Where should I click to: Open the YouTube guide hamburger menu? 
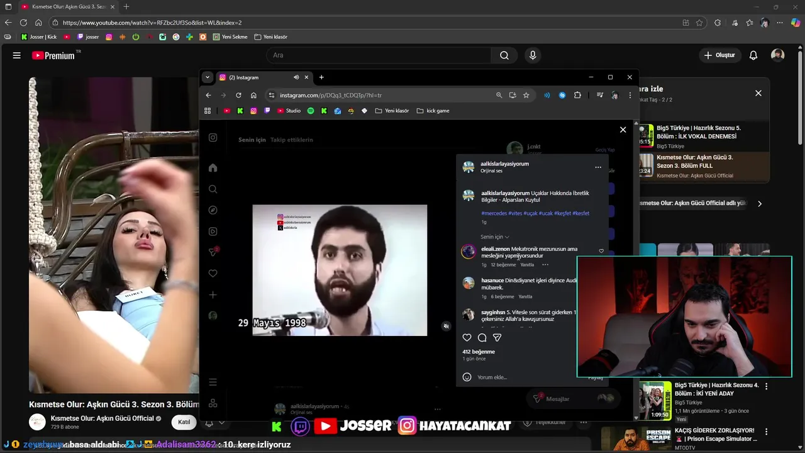16,55
